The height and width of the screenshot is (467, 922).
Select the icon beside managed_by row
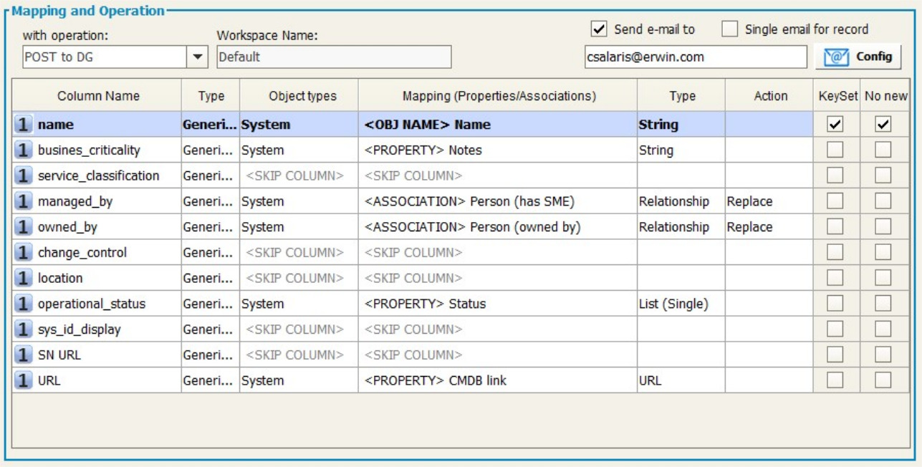(23, 202)
